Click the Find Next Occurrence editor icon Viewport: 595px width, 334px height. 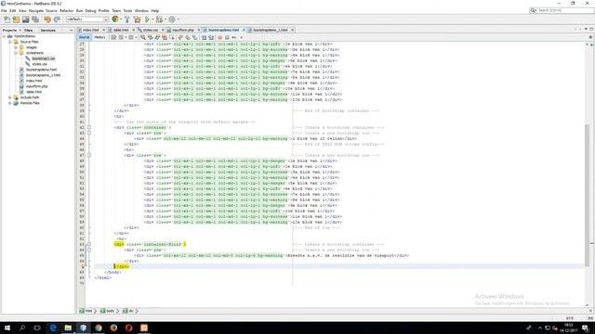(x=157, y=37)
